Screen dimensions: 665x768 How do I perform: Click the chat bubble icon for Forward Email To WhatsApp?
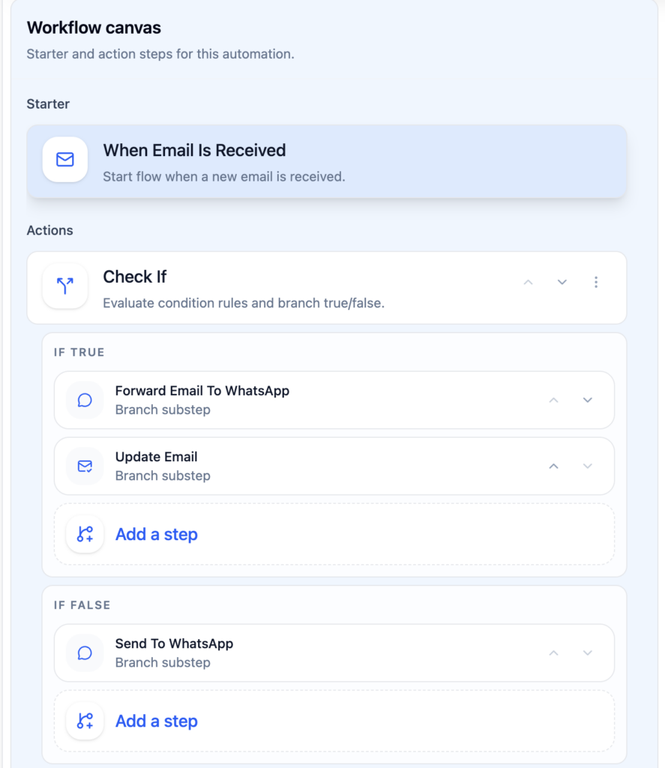pyautogui.click(x=85, y=400)
